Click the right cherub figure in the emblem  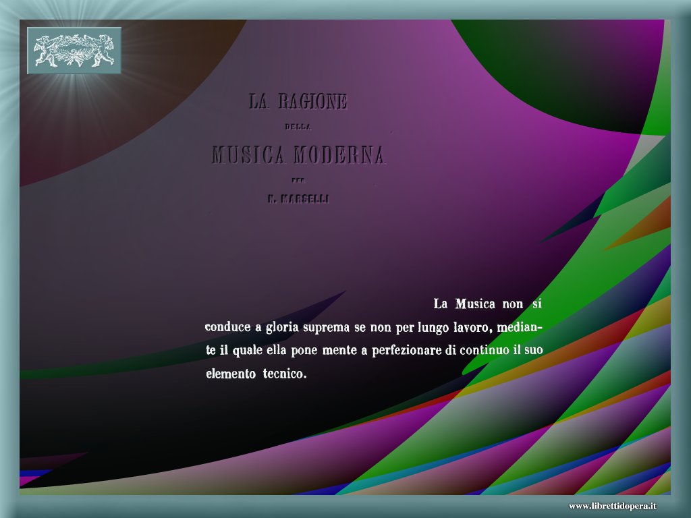click(x=100, y=51)
